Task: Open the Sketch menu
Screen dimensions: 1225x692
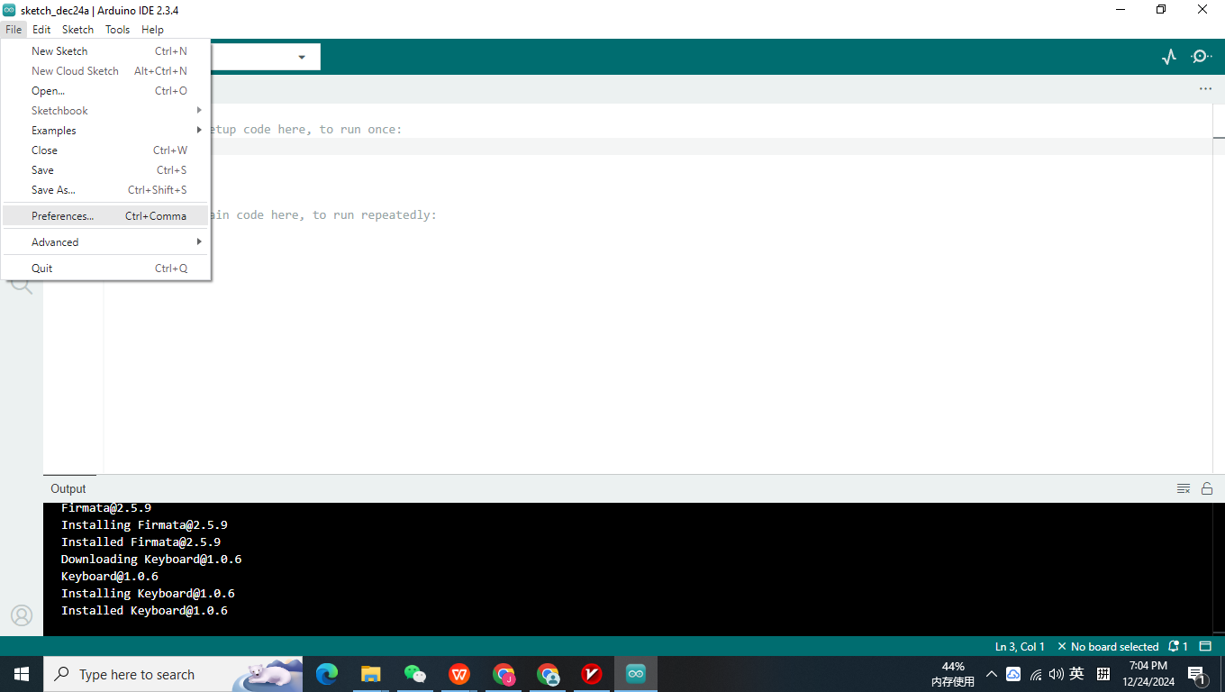Action: [77, 30]
